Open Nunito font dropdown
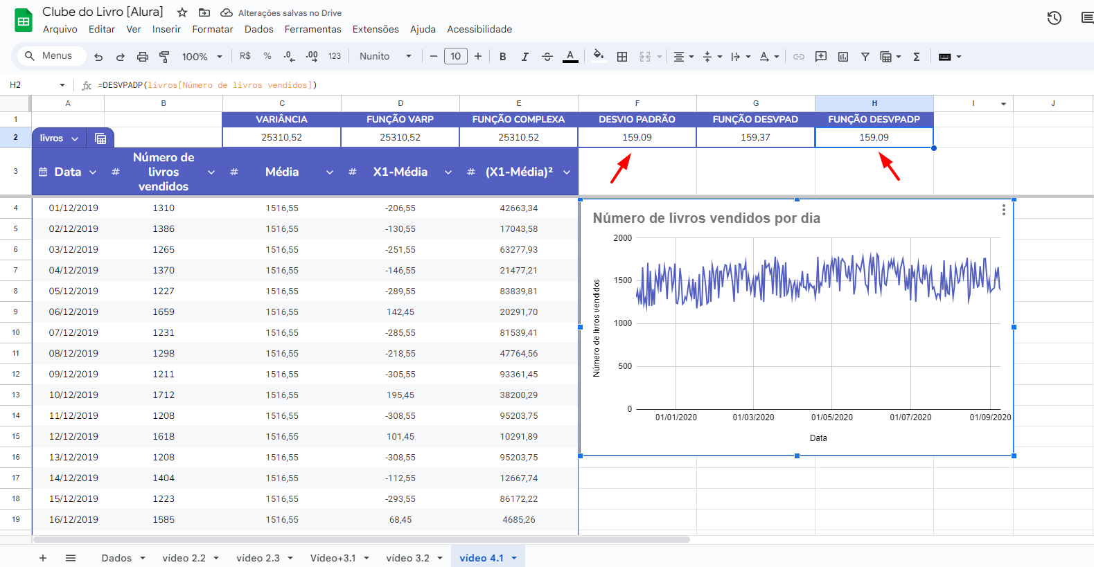 (385, 56)
